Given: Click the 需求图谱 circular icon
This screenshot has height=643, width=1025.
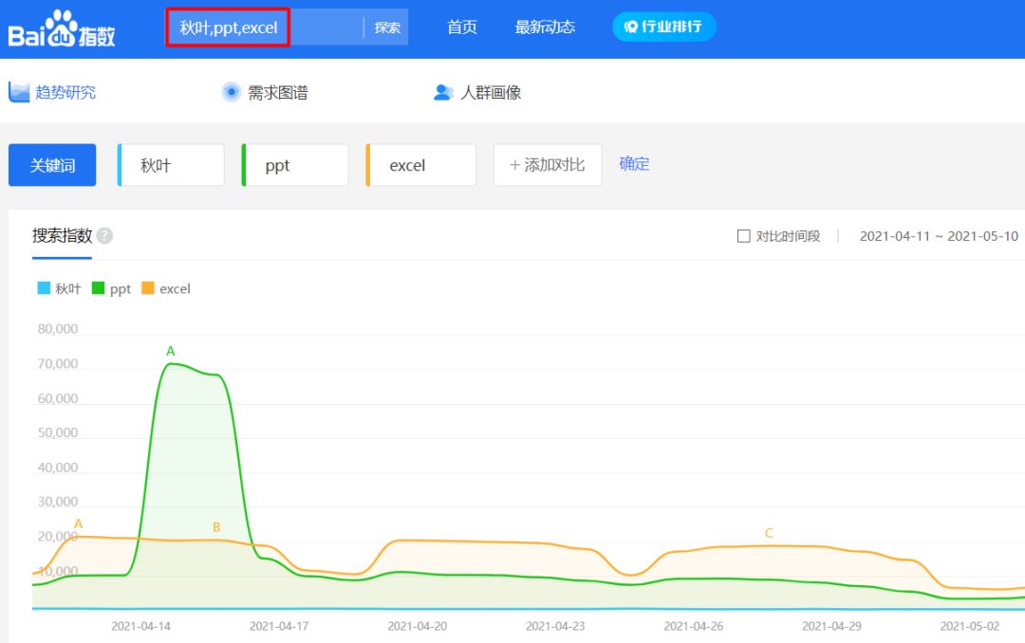Looking at the screenshot, I should [232, 92].
